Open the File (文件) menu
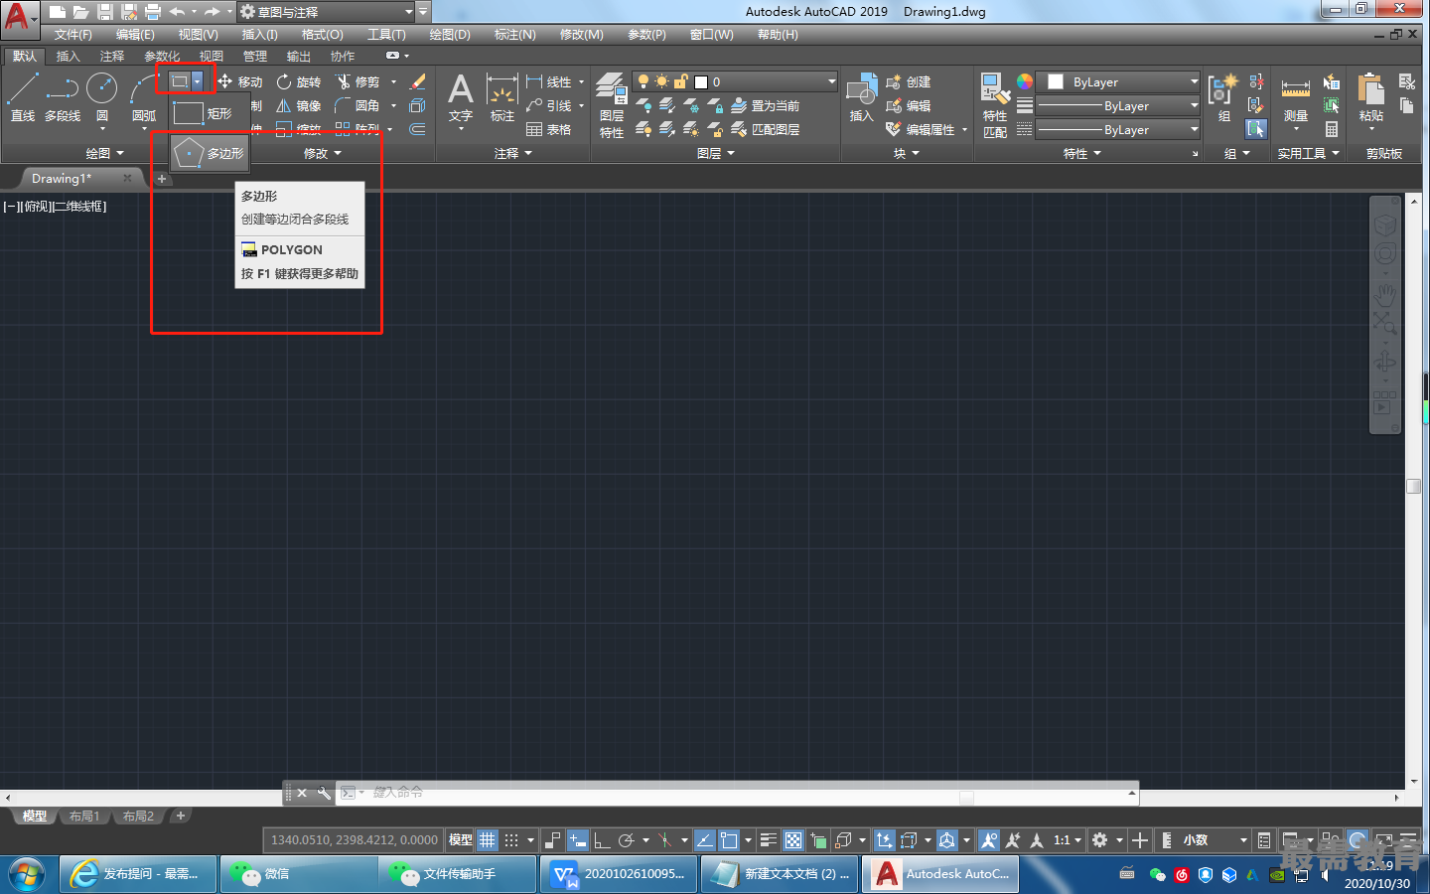Screen dimensions: 1430x894 pos(72,35)
